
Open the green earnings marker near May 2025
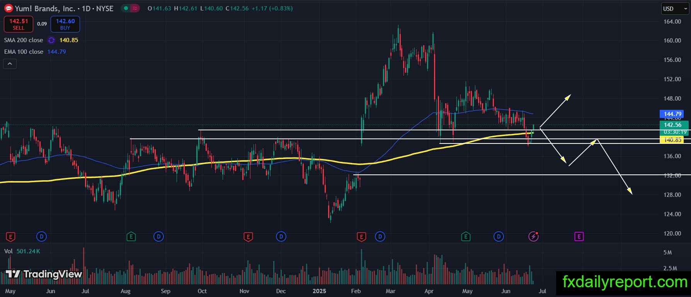point(466,236)
